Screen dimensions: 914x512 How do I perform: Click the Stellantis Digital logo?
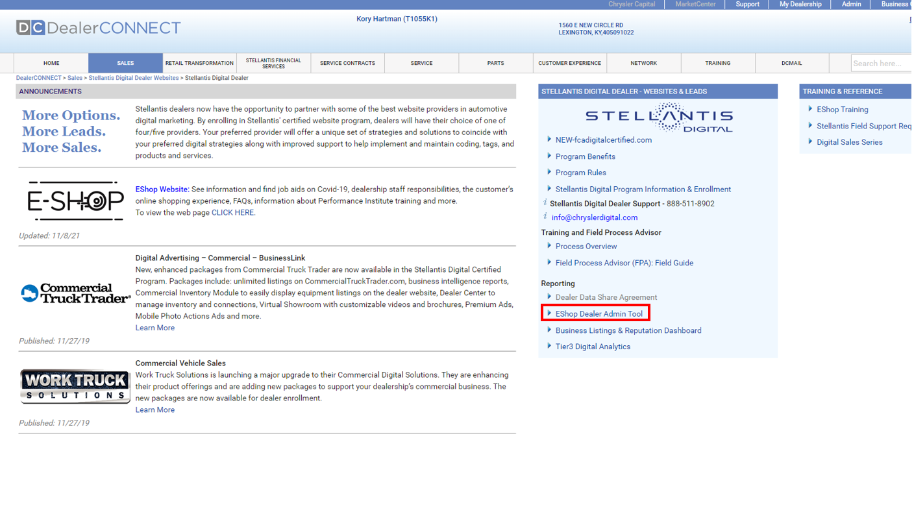[659, 117]
